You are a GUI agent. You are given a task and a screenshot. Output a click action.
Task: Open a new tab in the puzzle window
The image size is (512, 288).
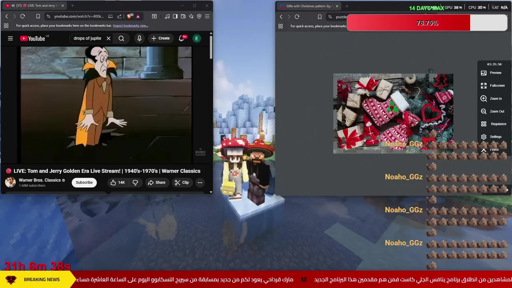click(347, 6)
